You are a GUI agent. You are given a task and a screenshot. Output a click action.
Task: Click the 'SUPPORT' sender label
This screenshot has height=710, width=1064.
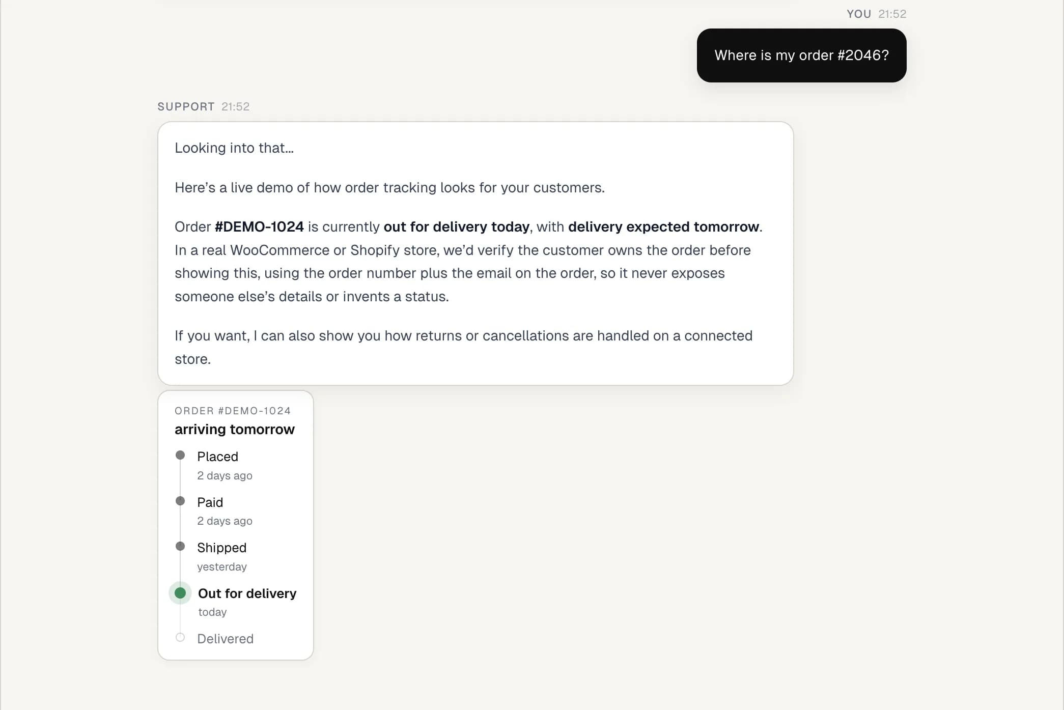point(186,107)
